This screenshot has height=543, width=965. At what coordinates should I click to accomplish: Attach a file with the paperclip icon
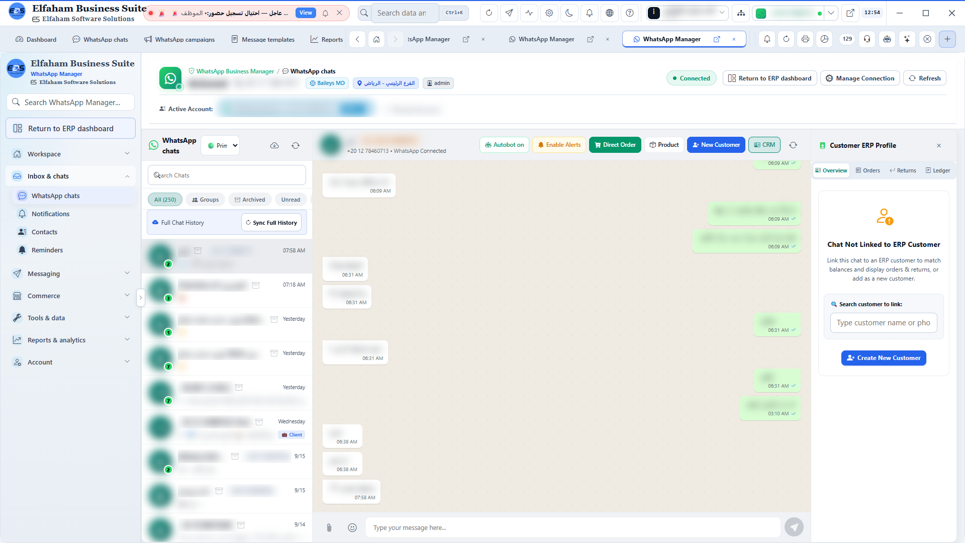click(x=329, y=527)
